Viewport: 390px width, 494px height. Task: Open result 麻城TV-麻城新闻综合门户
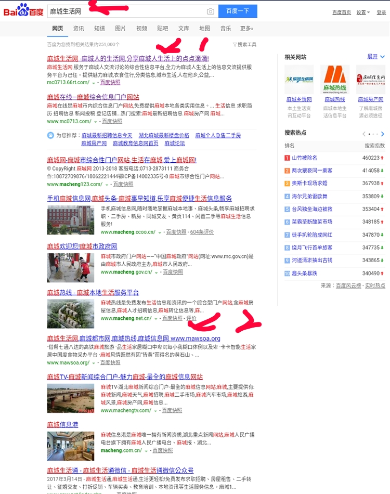[x=125, y=377]
